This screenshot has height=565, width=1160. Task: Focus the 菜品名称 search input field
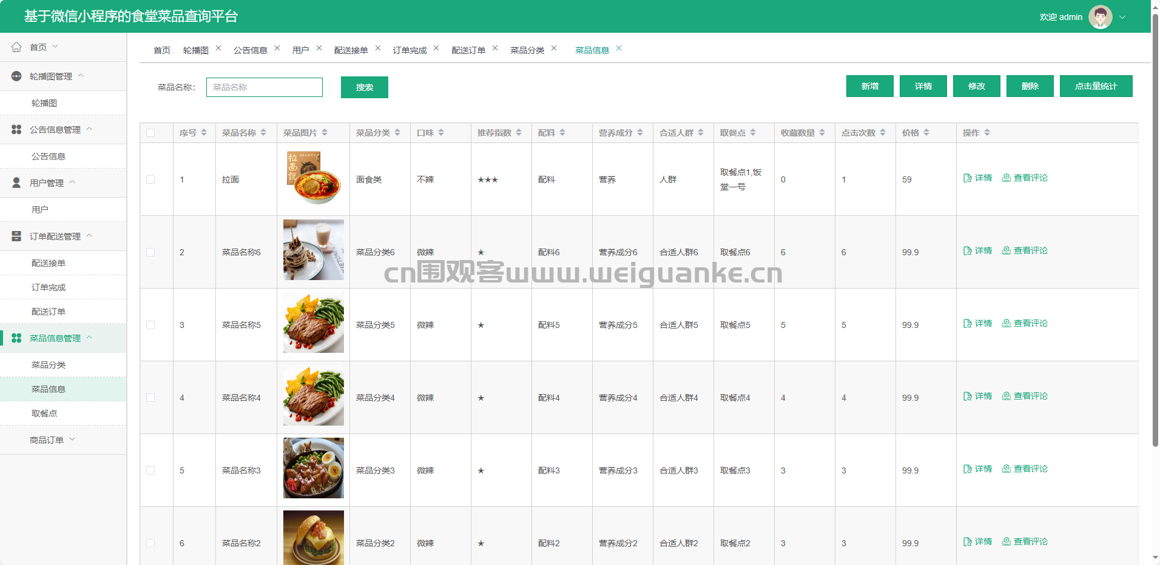point(265,87)
